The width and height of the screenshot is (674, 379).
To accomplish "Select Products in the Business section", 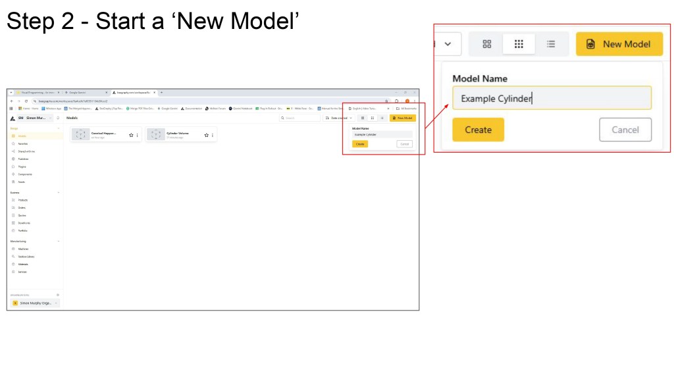I will 23,200.
